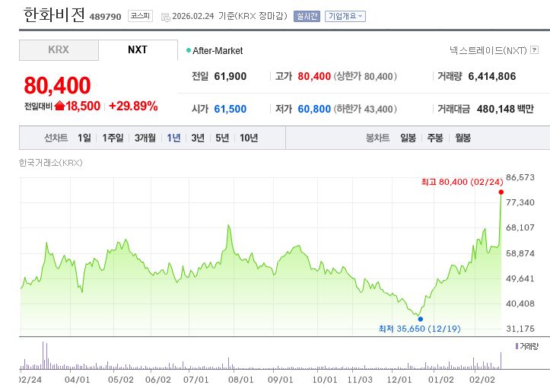The image size is (550, 391).
Task: Click the 하한가 43,400 text
Action: coord(365,109)
